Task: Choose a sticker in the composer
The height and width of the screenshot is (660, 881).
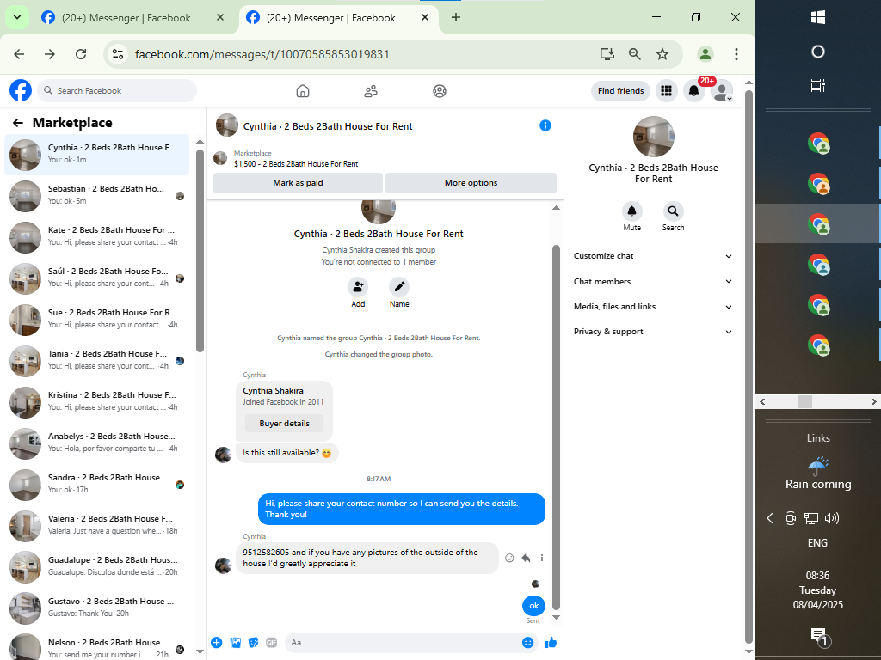Action: coord(254,643)
